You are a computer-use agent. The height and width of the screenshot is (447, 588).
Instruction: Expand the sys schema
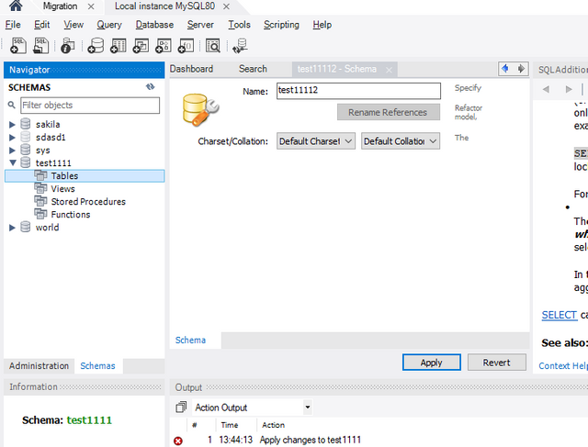coord(12,151)
